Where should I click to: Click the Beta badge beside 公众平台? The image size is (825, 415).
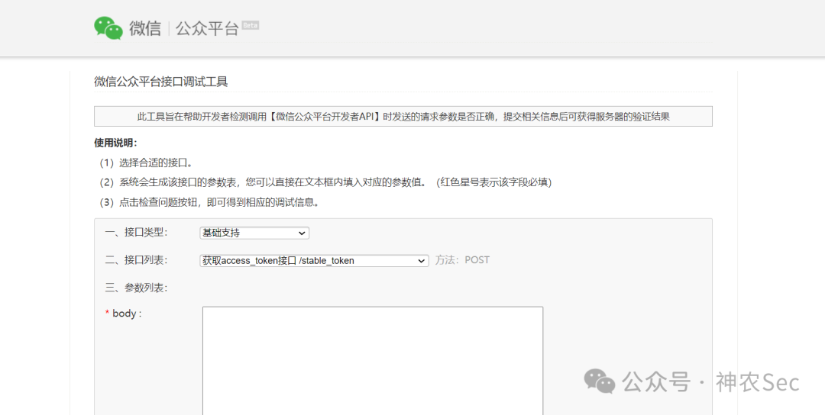click(x=250, y=24)
